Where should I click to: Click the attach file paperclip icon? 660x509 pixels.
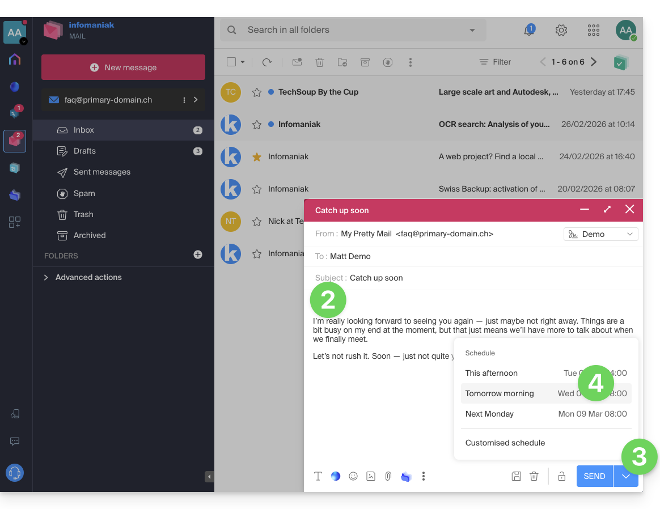[388, 476]
